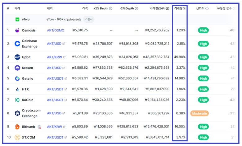This screenshot has height=146, width=242.
Task: Click the High confidence badge for Osmosis
Action: (x=203, y=30)
